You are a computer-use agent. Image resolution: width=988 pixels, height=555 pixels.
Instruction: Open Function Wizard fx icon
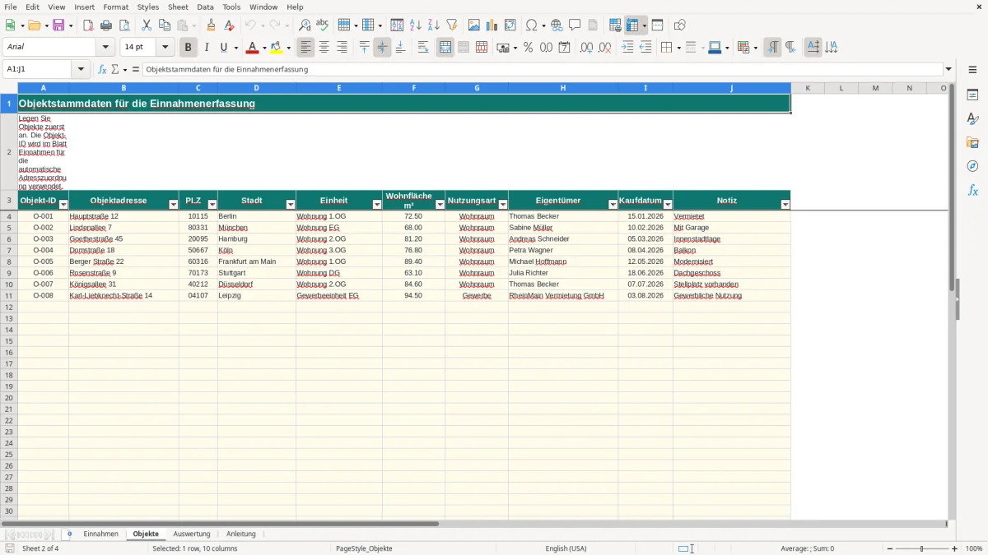click(x=102, y=70)
